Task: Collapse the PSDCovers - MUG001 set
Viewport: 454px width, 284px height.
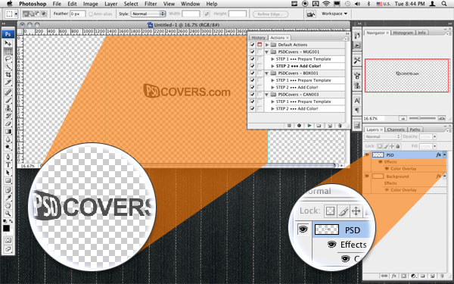Action: [x=266, y=51]
